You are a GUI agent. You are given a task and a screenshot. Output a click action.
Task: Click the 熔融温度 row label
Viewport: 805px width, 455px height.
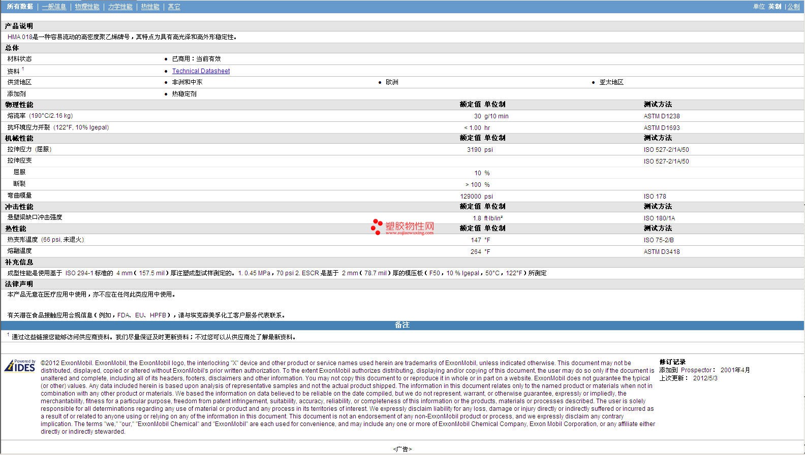(x=19, y=251)
